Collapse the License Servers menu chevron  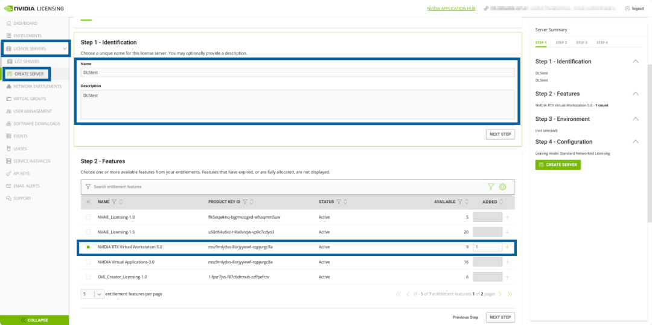click(x=65, y=49)
